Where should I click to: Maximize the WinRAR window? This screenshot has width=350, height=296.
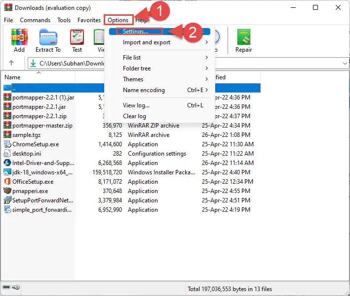pyautogui.click(x=315, y=7)
